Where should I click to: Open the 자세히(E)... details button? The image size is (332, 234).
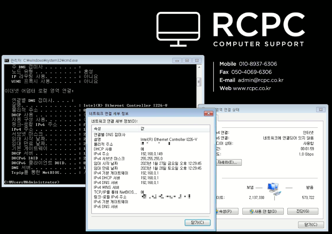click(x=229, y=162)
